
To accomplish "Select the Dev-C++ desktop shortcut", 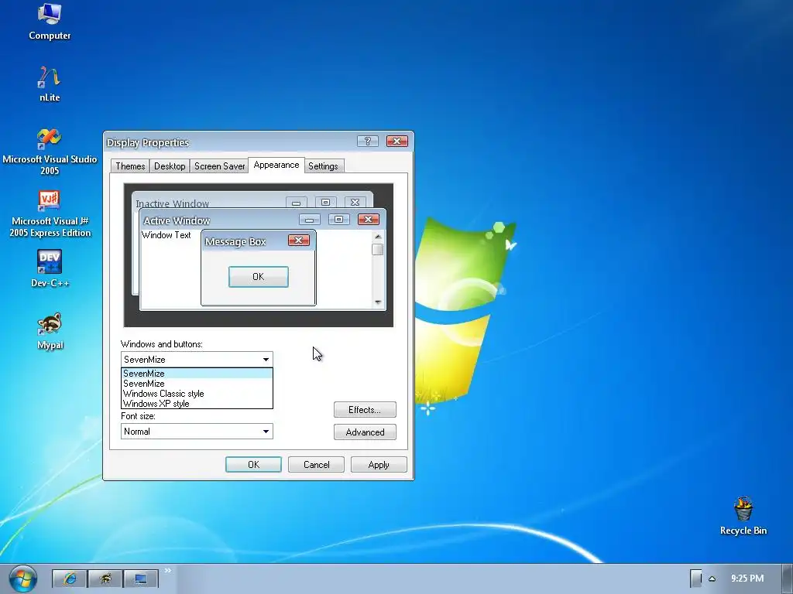I will coord(50,268).
